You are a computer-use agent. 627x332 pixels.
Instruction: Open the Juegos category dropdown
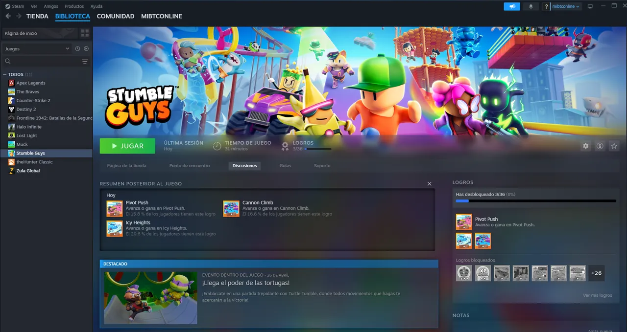coord(37,49)
